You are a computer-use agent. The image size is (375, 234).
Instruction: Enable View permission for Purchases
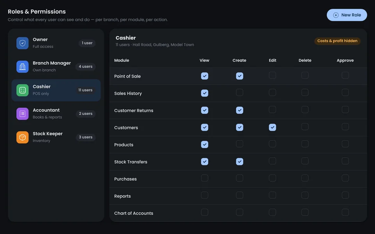[204, 178]
